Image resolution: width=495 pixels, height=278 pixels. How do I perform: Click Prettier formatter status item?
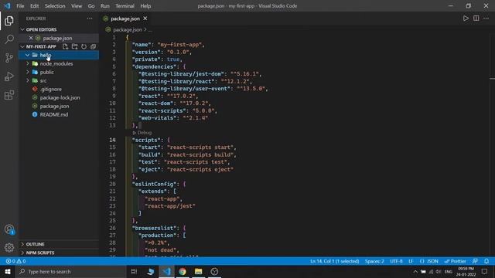[x=456, y=261]
